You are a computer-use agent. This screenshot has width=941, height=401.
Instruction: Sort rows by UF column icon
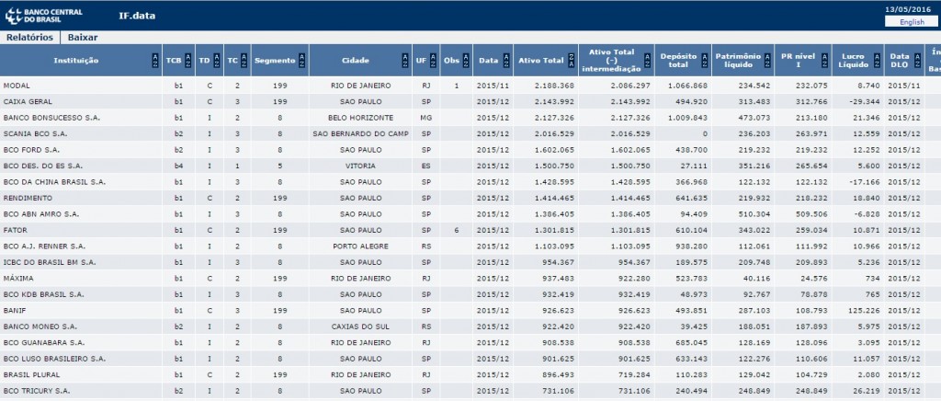click(x=433, y=61)
